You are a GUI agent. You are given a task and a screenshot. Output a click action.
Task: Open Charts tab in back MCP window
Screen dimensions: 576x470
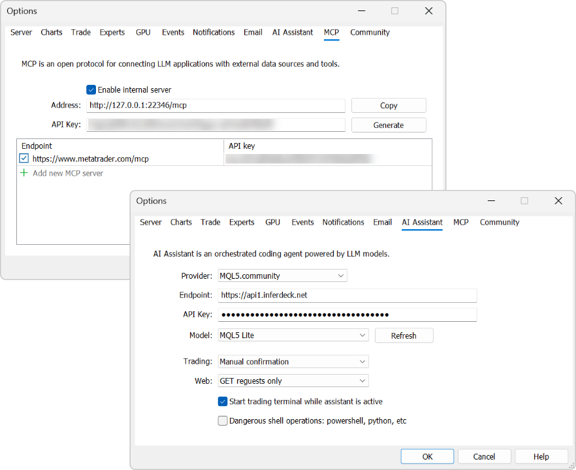coord(52,33)
